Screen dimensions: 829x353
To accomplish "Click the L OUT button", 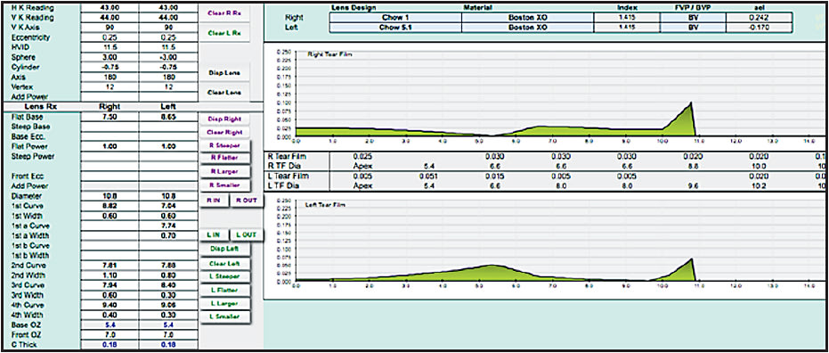I will point(247,235).
